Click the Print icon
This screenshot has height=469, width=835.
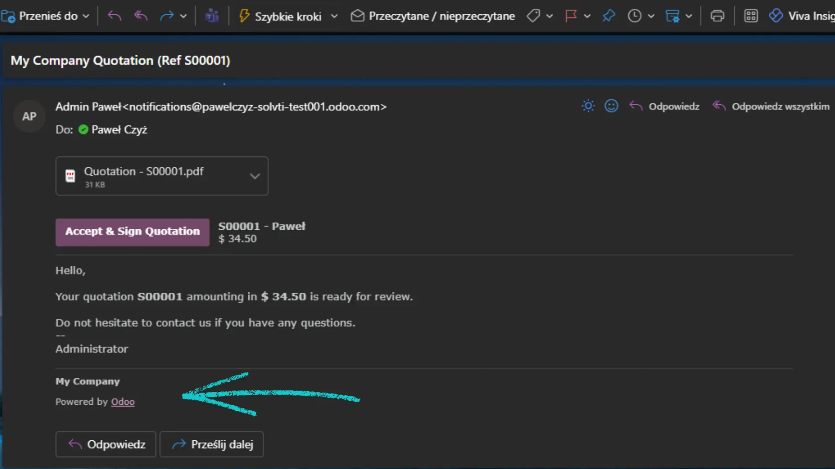click(x=717, y=16)
